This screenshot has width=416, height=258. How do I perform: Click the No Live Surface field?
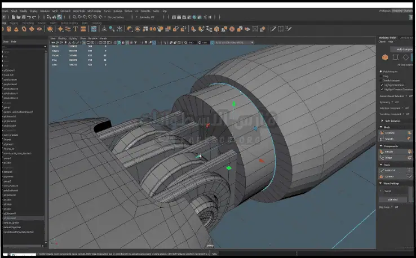click(116, 17)
